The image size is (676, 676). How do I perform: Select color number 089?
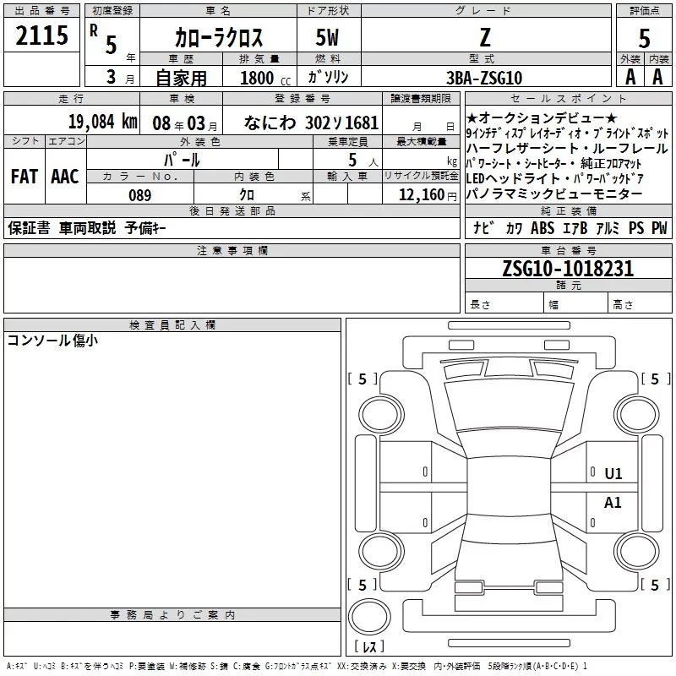pyautogui.click(x=140, y=195)
